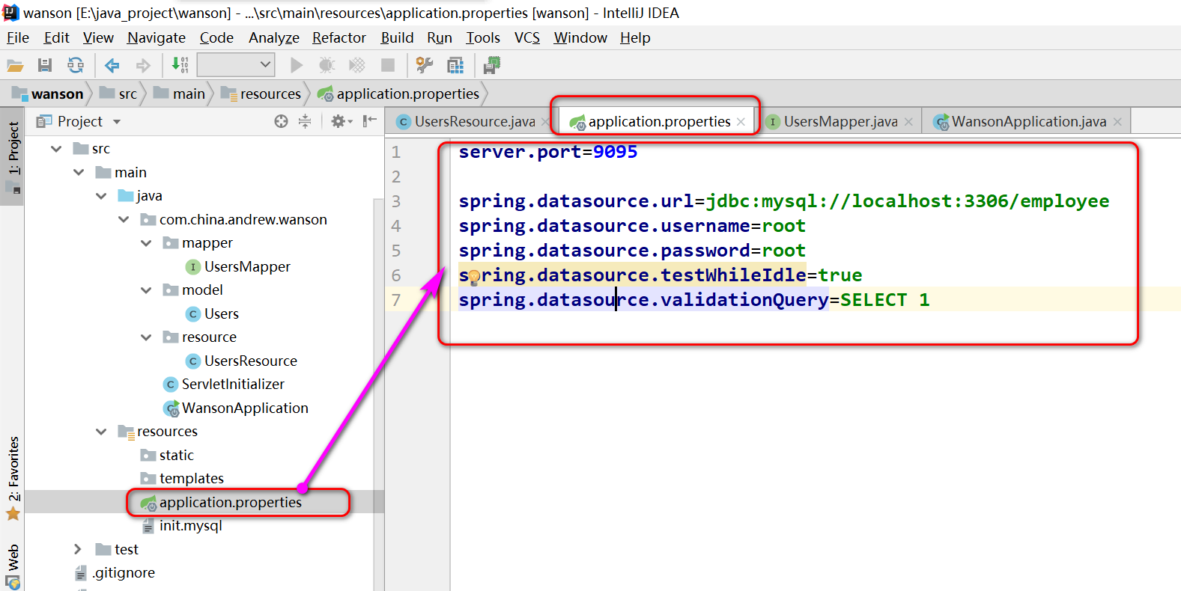This screenshot has width=1181, height=591.
Task: Click the resources breadcrumb
Action: point(261,94)
